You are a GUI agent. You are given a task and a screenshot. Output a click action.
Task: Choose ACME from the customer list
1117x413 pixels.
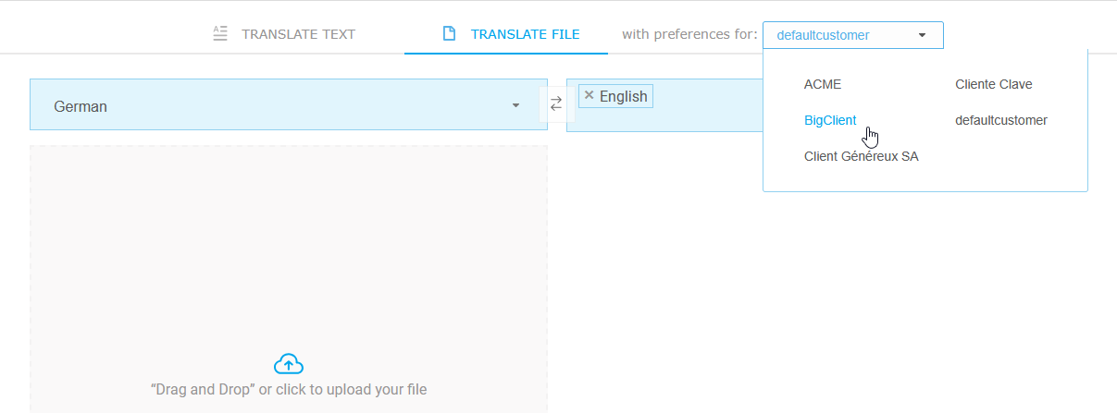coord(823,84)
